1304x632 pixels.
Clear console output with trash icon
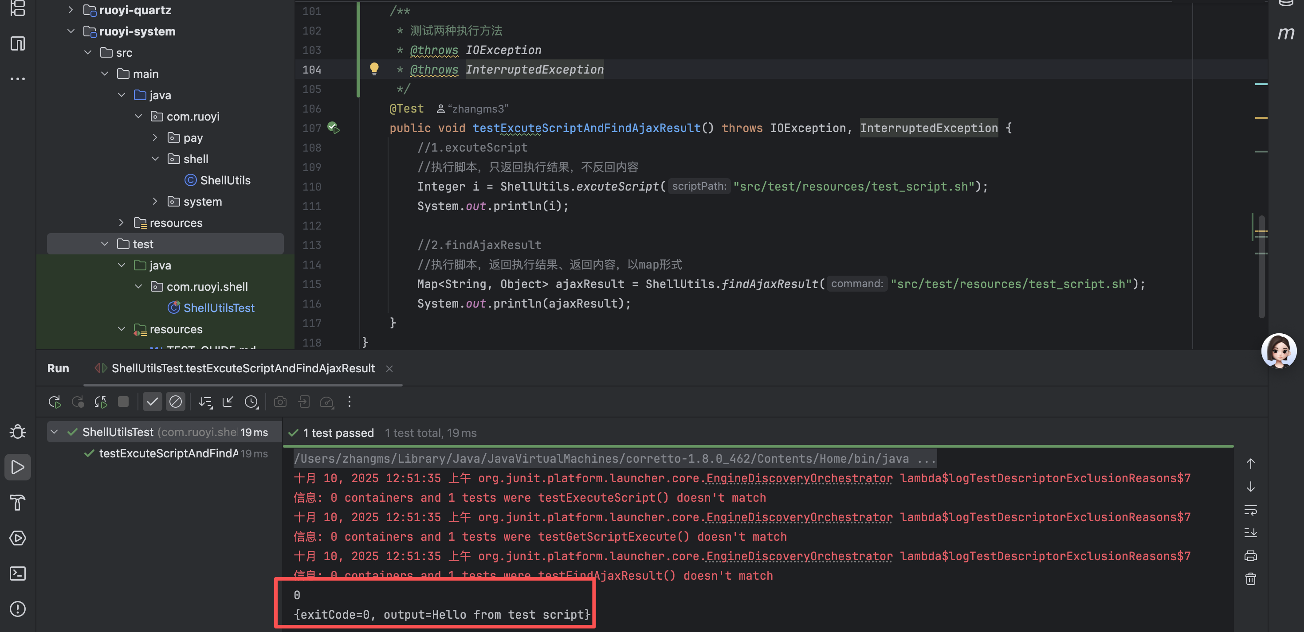1250,579
